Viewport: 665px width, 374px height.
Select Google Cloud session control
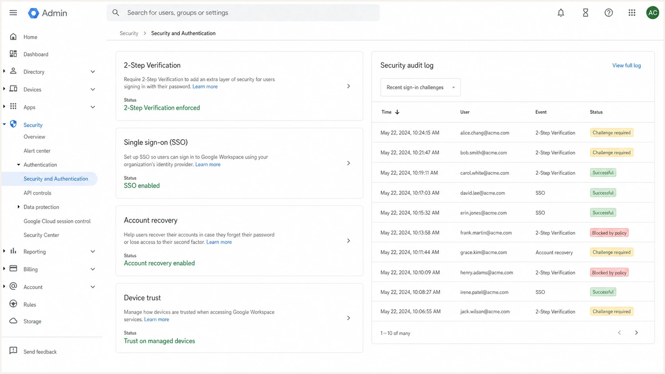point(57,221)
